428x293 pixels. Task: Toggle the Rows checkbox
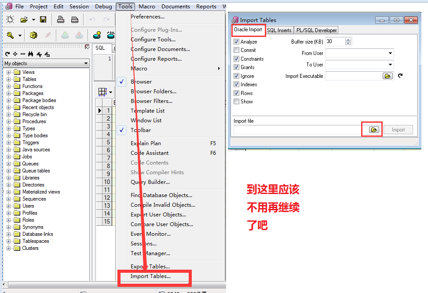[x=237, y=93]
